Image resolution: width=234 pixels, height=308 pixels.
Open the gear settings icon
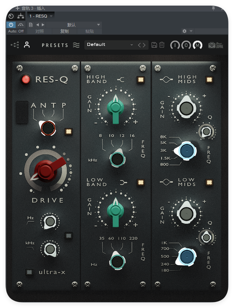(x=184, y=31)
